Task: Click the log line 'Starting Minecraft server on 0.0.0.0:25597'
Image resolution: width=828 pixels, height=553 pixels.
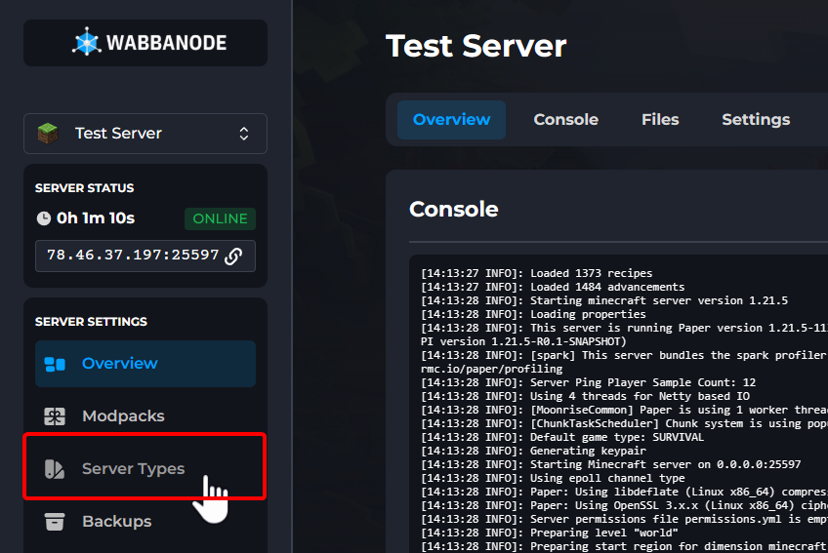Action: (611, 465)
